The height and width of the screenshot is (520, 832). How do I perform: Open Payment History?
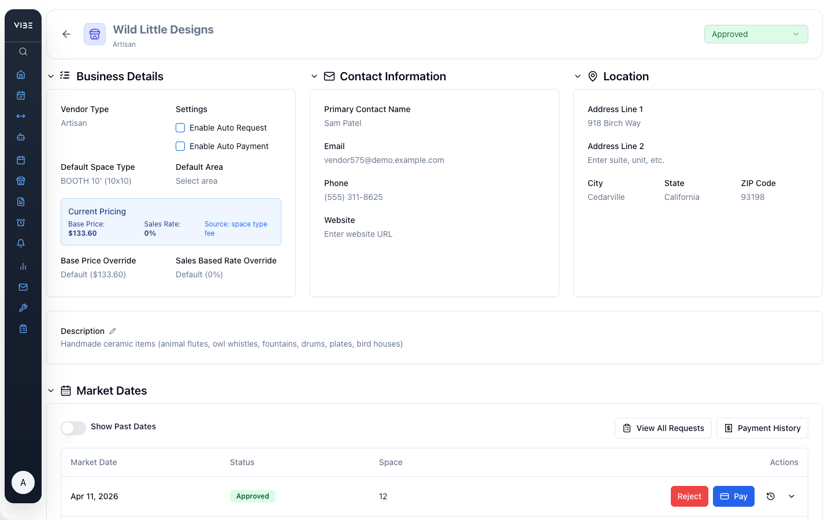[762, 428]
